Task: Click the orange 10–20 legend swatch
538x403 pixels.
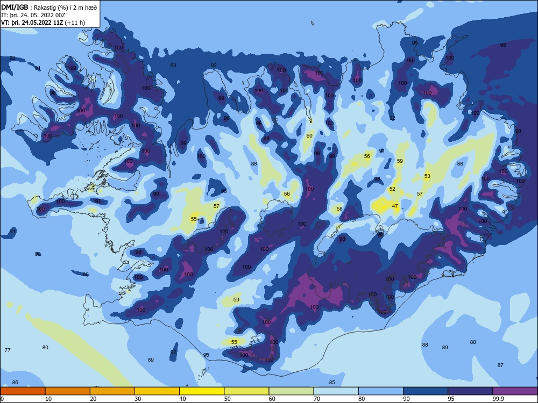Action: click(68, 391)
